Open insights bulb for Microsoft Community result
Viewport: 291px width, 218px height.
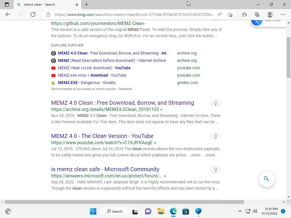(215, 169)
